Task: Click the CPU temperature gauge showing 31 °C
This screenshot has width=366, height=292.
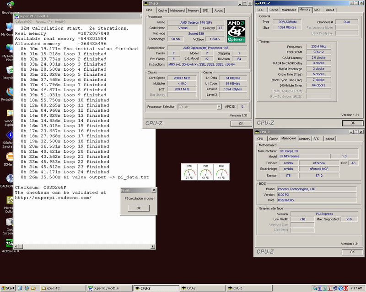Action: coord(189,172)
